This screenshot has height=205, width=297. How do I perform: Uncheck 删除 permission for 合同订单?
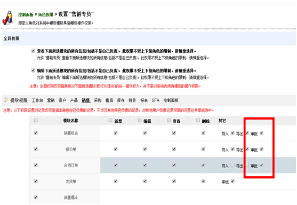coord(203,165)
